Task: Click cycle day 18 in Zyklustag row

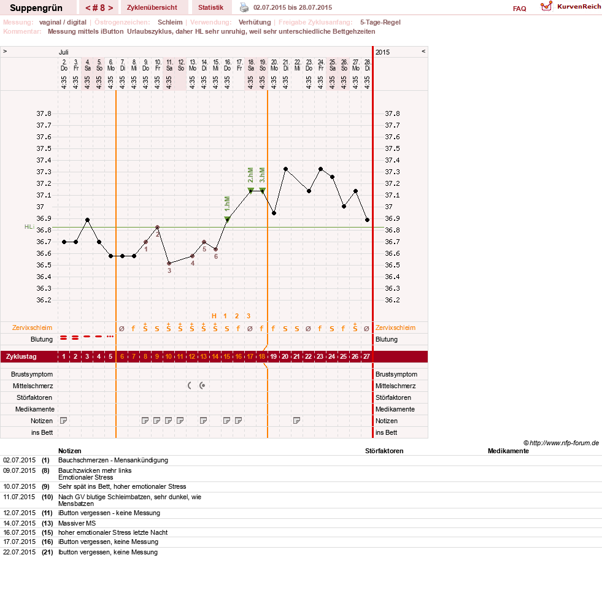Action: coord(262,356)
